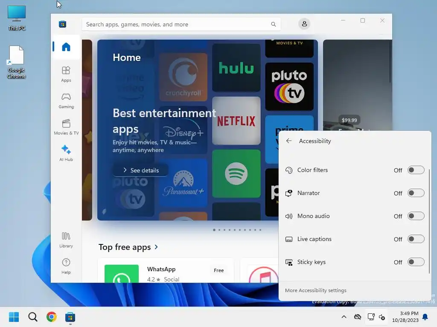Click the search magnifier icon in Store
Screen dimensions: 437x327
click(274, 24)
